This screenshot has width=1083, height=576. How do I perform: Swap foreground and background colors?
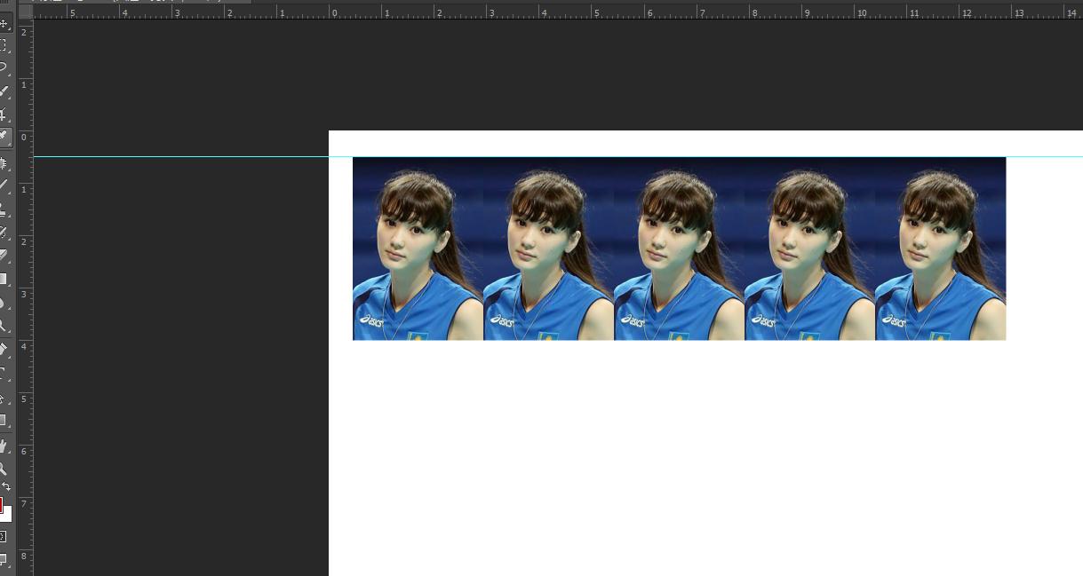pyautogui.click(x=6, y=487)
